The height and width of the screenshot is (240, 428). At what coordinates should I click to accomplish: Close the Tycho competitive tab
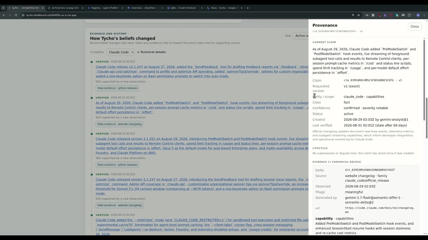pos(42,8)
